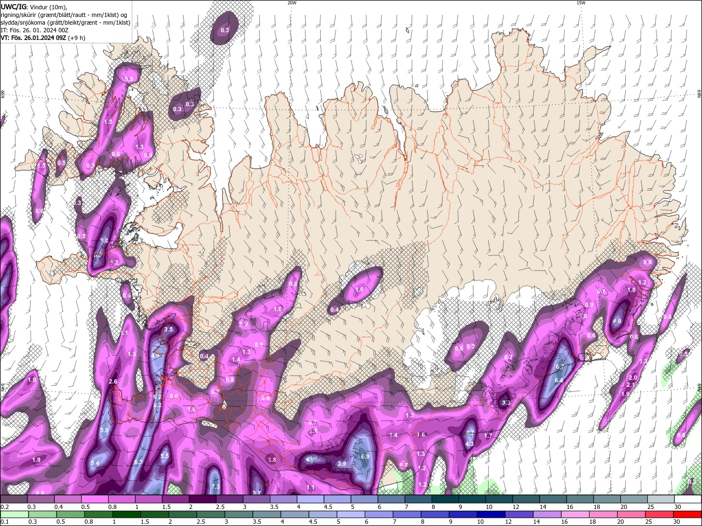Screen dimensions: 702x526
Task: Click the 'slydda/snjókoma' legend description line
Action: (x=65, y=22)
